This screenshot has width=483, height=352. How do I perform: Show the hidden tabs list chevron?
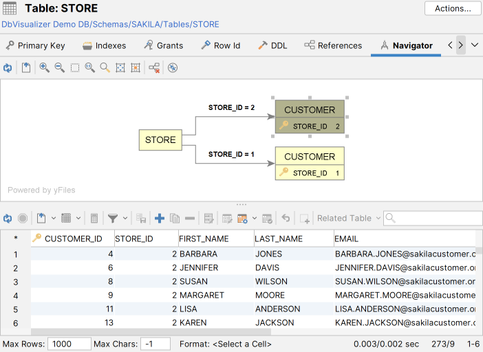point(475,45)
